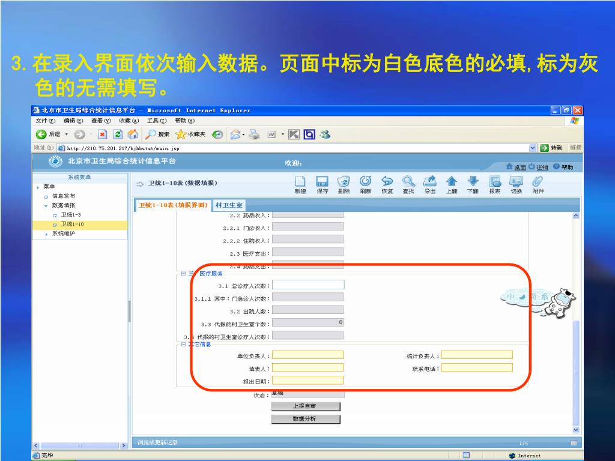This screenshot has height=461, width=615.
Task: Click the 桌面 (Desktop) home link
Action: click(x=516, y=167)
